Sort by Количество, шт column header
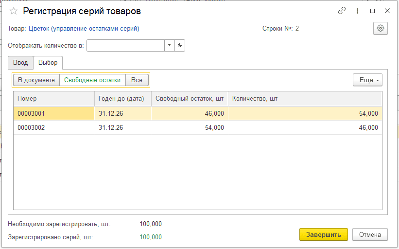This screenshot has height=249, width=399. point(305,99)
